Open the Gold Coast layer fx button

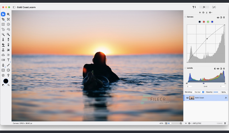(226, 98)
